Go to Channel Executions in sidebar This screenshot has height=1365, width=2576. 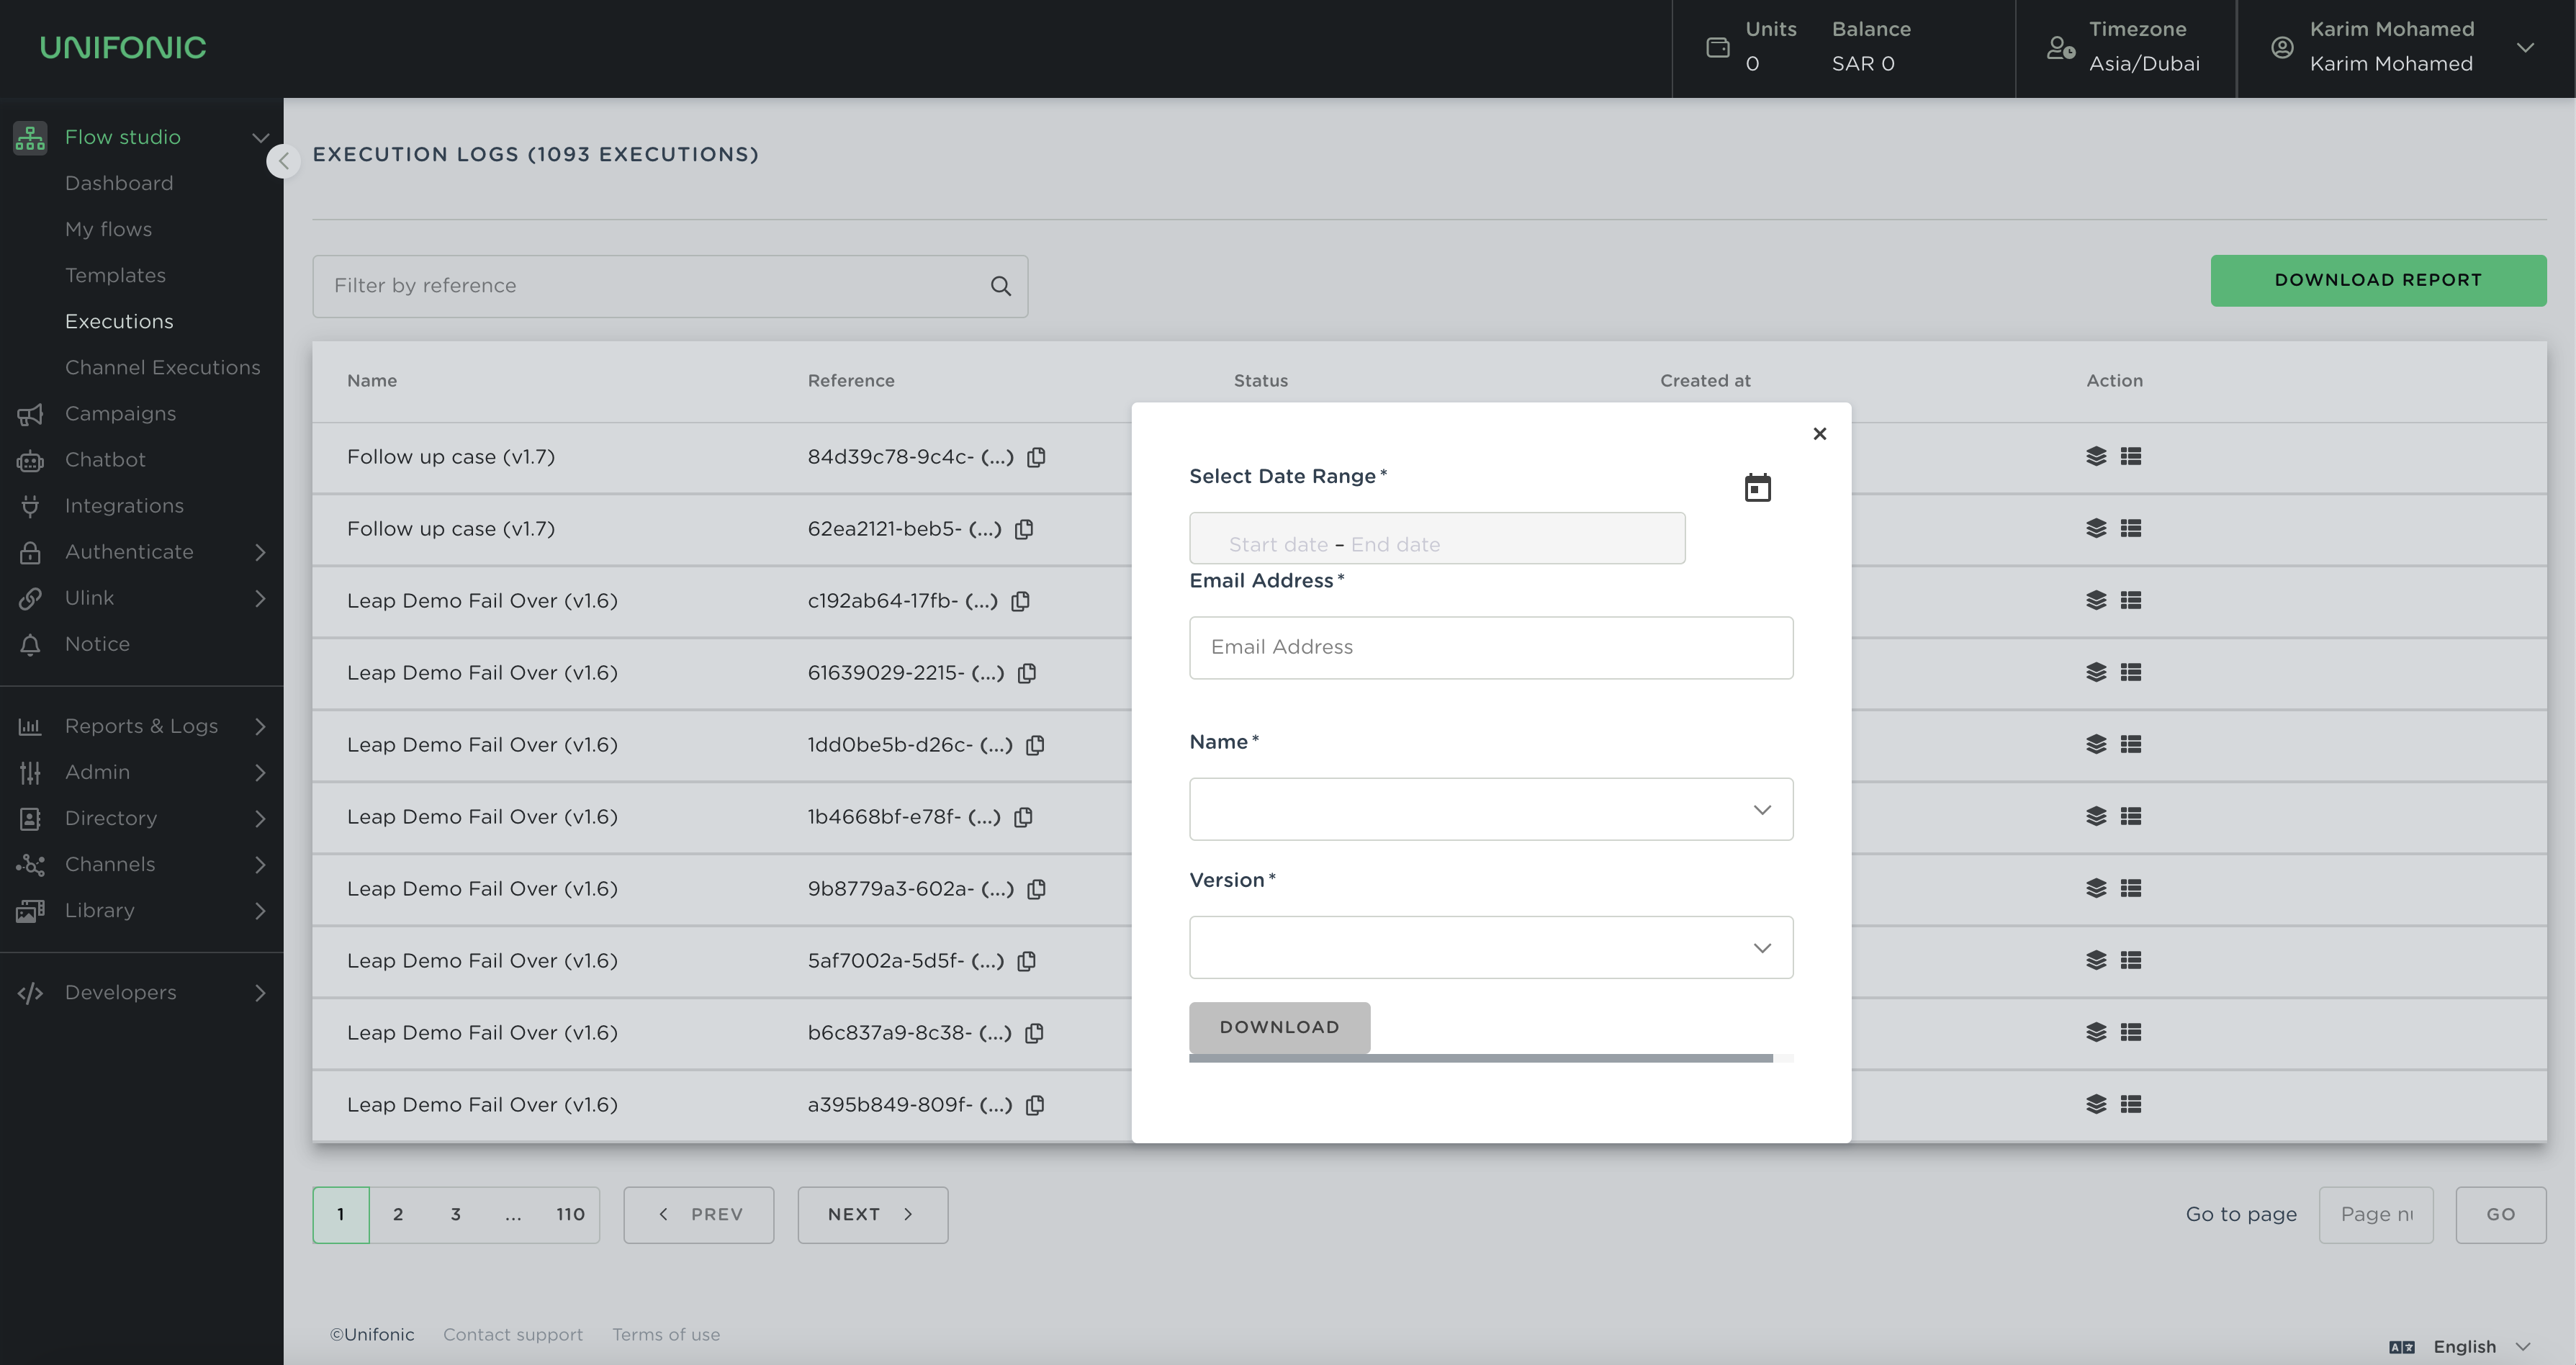click(162, 368)
